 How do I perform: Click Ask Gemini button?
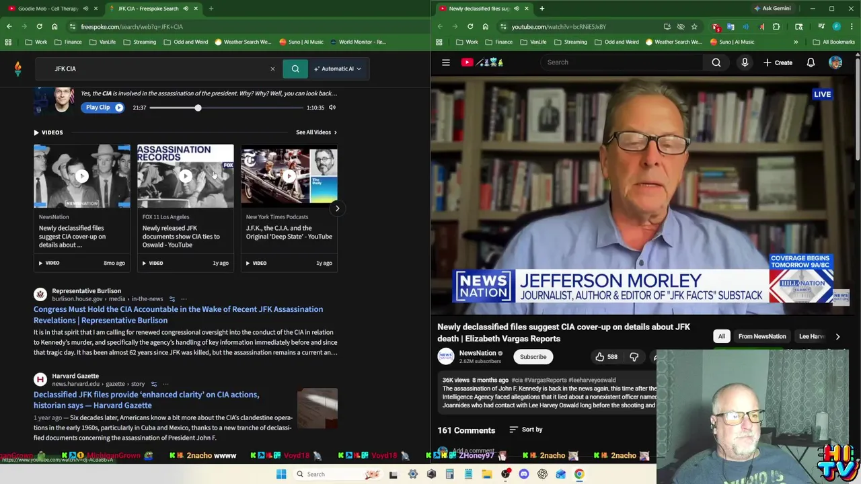(772, 9)
